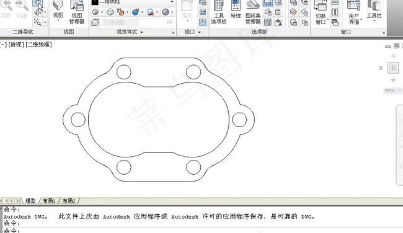This screenshot has height=233, width=403.
Task: Click the briefcase with person palette icon
Action: (x=278, y=22)
